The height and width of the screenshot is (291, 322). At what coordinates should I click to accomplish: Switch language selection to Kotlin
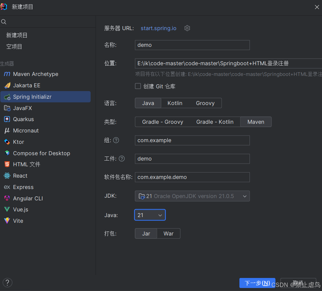pos(175,103)
